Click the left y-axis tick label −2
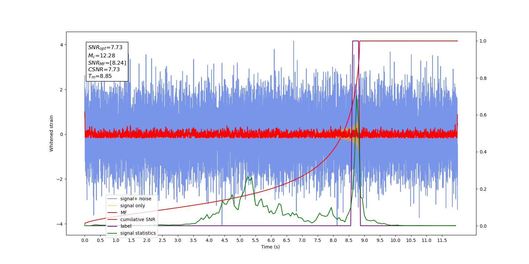The height and width of the screenshot is (264, 529). 60,179
